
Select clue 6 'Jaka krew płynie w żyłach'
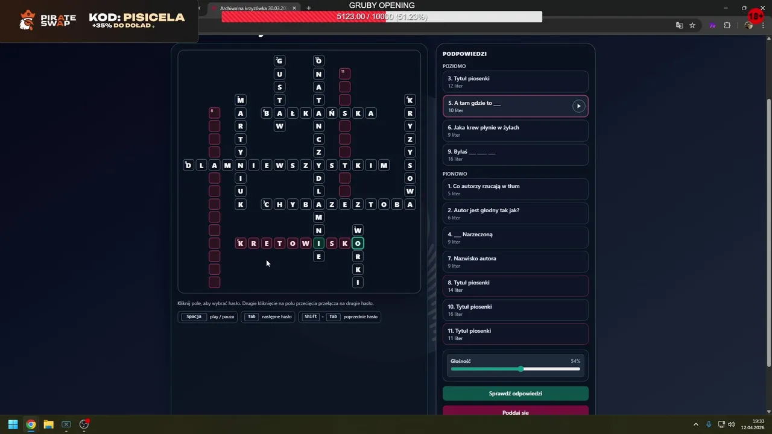pyautogui.click(x=515, y=131)
